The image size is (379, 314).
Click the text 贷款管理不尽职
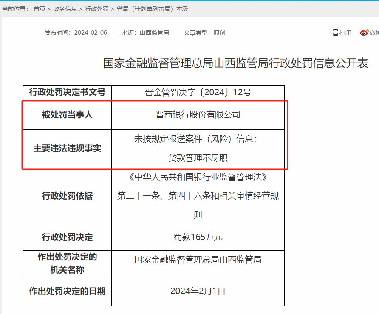click(198, 158)
